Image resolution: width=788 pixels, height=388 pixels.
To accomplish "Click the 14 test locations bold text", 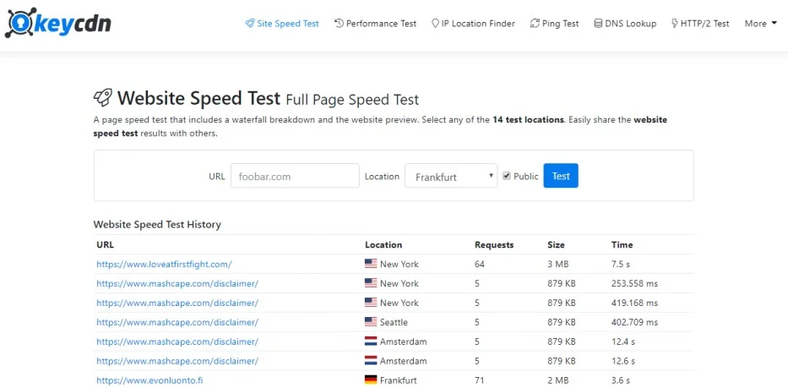I will 528,120.
